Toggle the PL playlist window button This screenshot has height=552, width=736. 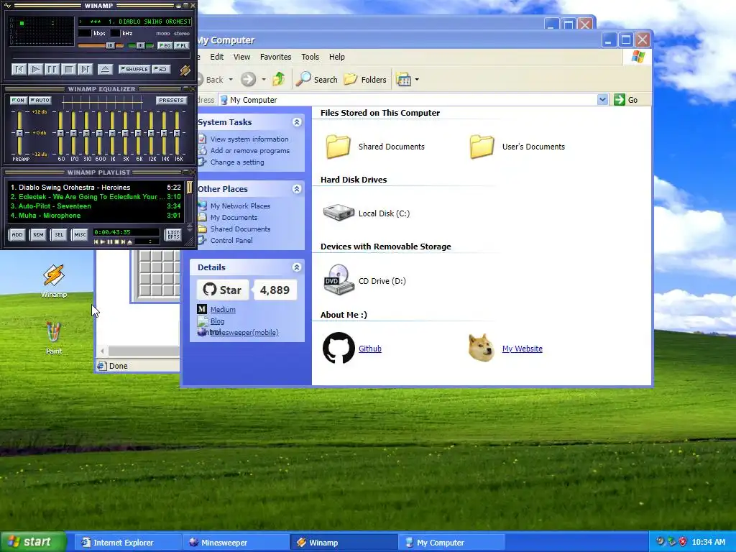pyautogui.click(x=182, y=45)
